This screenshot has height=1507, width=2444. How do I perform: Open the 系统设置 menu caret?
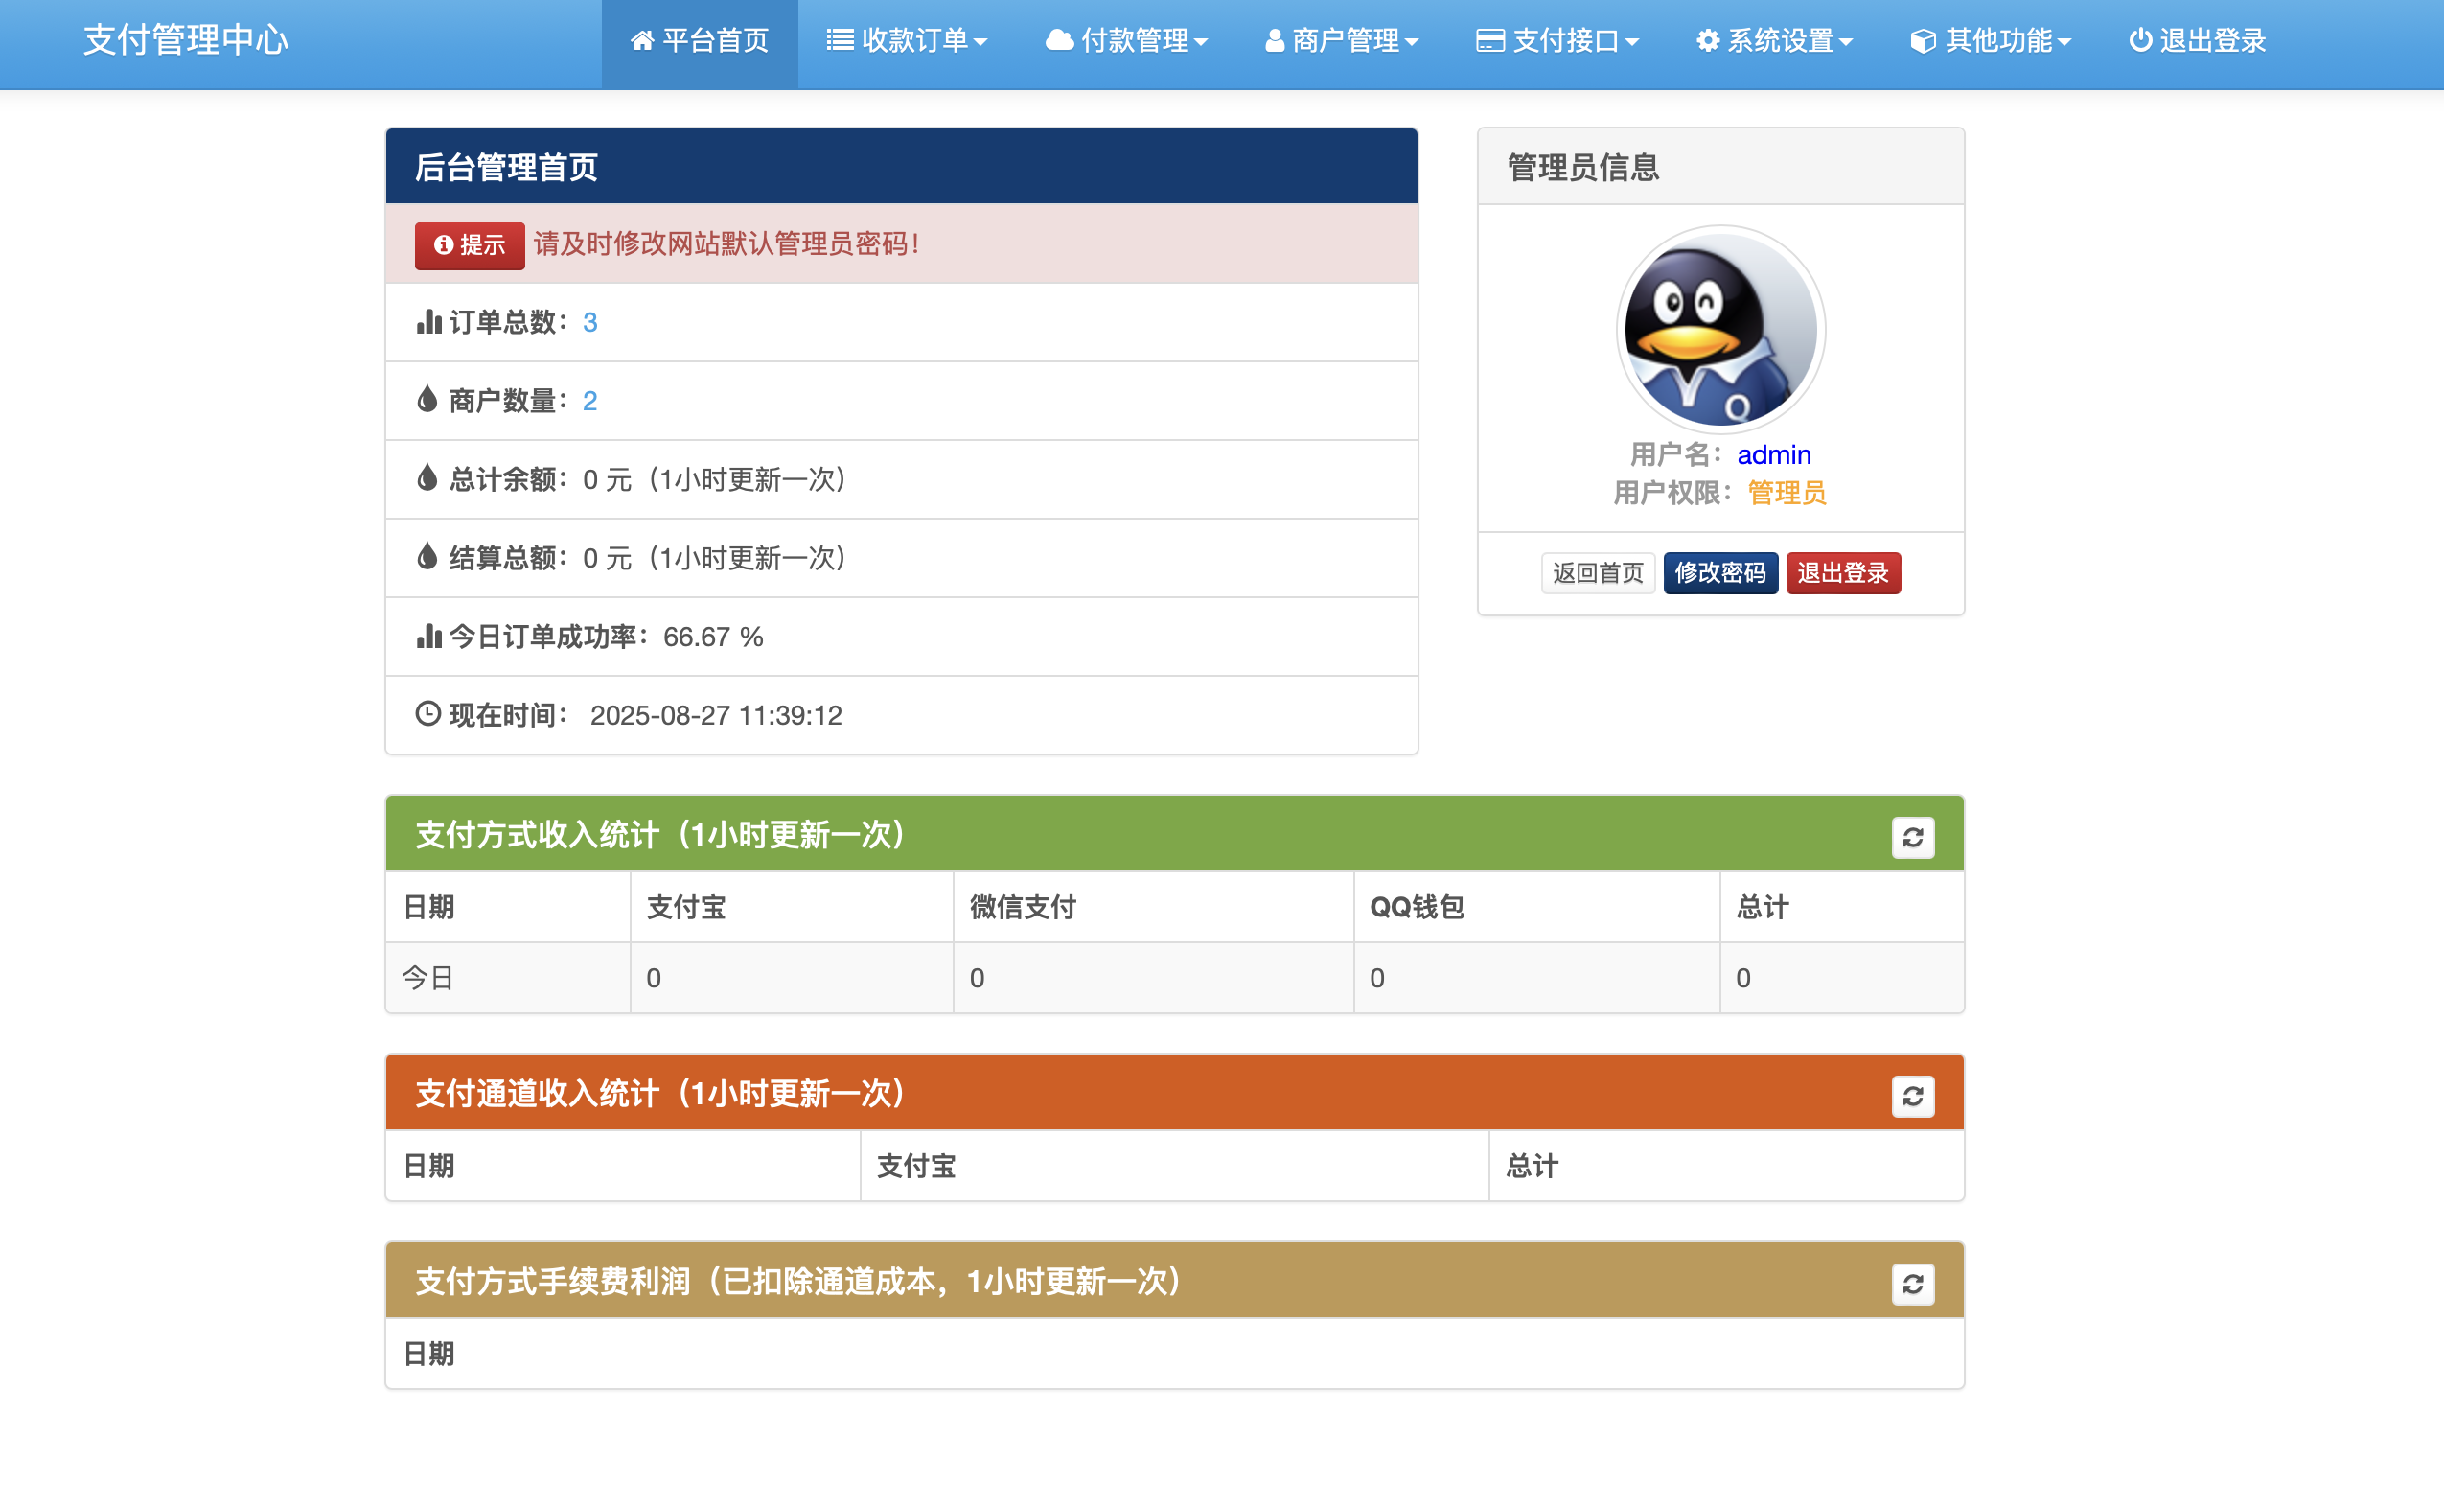[1846, 42]
